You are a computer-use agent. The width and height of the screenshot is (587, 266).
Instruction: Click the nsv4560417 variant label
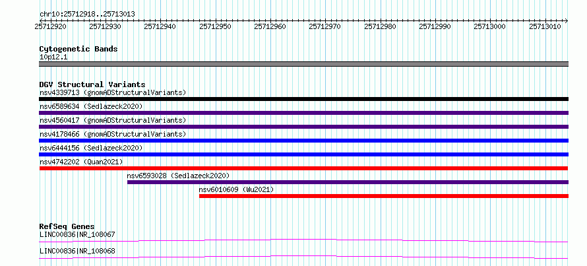[x=113, y=120]
